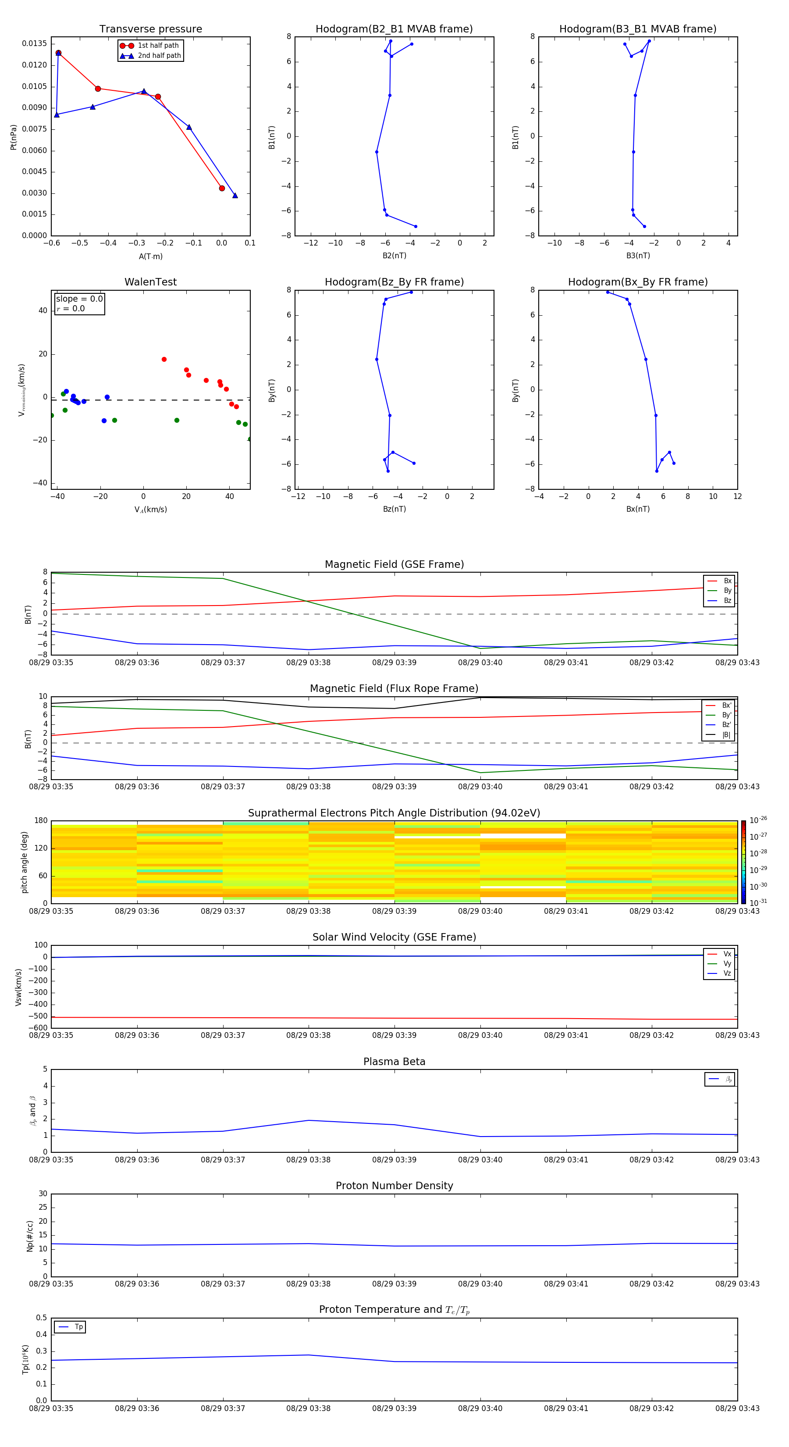Click the pitch angle colorbar scale

pos(743,862)
